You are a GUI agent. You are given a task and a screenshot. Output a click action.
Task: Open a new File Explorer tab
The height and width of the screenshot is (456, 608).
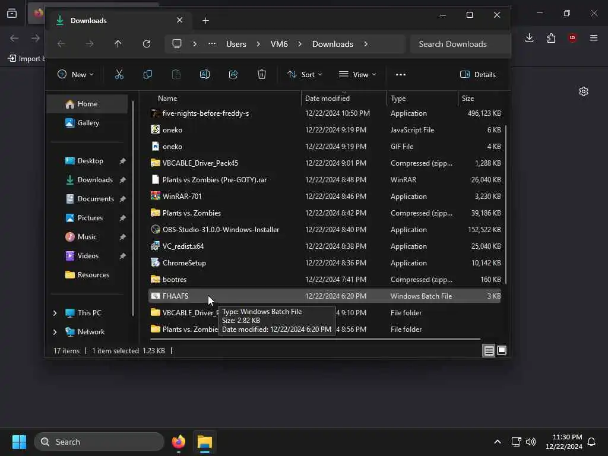pos(205,21)
